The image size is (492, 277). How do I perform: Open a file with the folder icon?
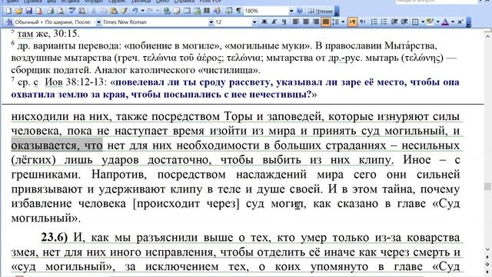click(x=18, y=11)
